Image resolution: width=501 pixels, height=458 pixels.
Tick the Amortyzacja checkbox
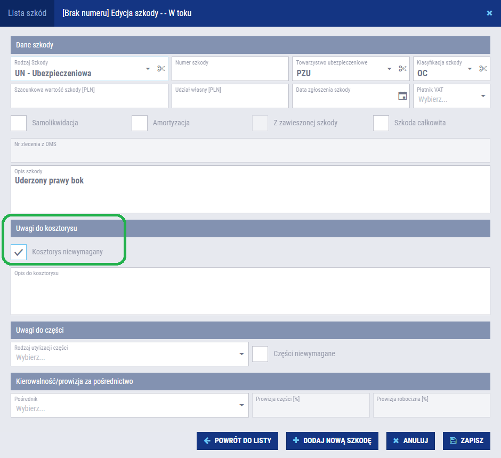coord(140,123)
